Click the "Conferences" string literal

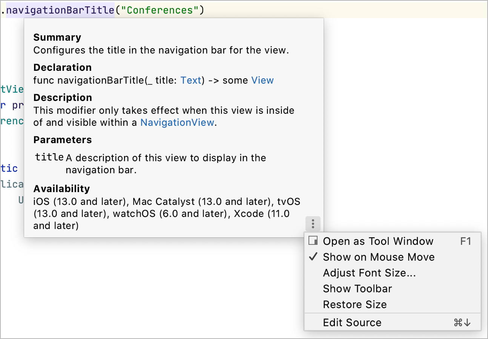click(160, 10)
